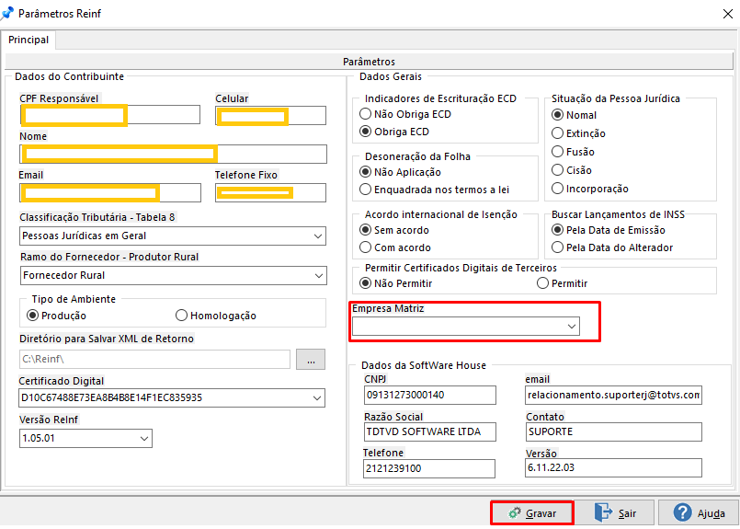740x529 pixels.
Task: Click Software House CNPJ field
Action: pyautogui.click(x=430, y=395)
